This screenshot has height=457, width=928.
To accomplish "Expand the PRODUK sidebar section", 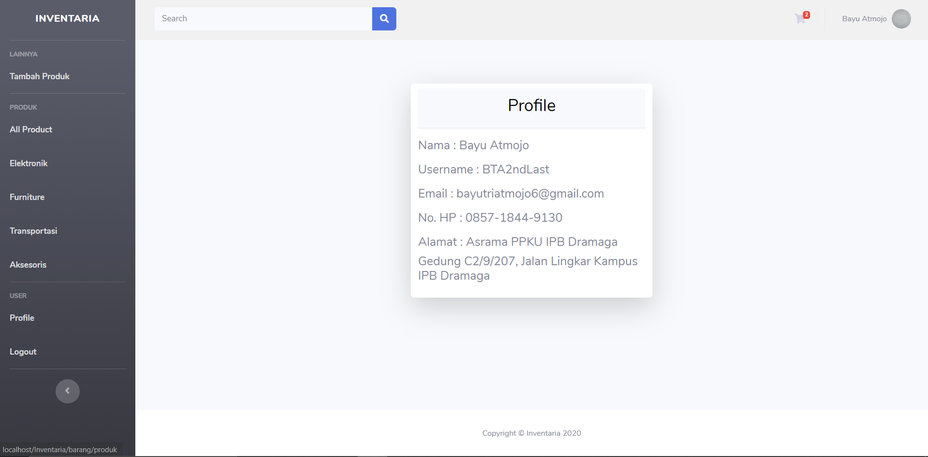I will click(x=23, y=107).
